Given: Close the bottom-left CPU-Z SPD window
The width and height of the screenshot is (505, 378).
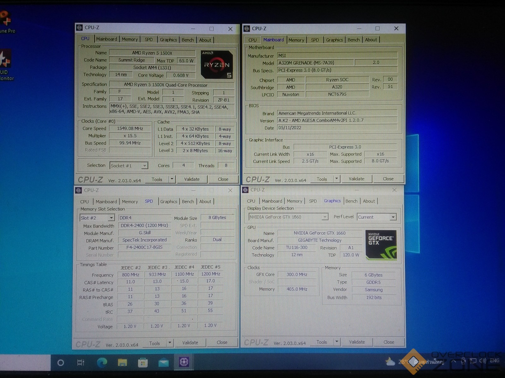Looking at the screenshot, I should pos(230,191).
